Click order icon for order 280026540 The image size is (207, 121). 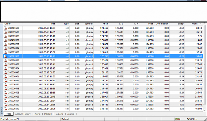tap(5, 109)
